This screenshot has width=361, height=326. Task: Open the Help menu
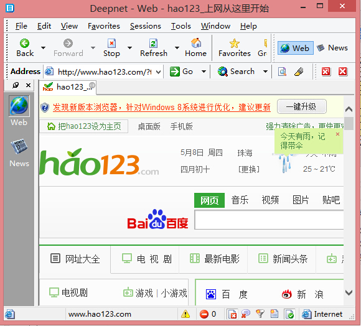pos(248,26)
